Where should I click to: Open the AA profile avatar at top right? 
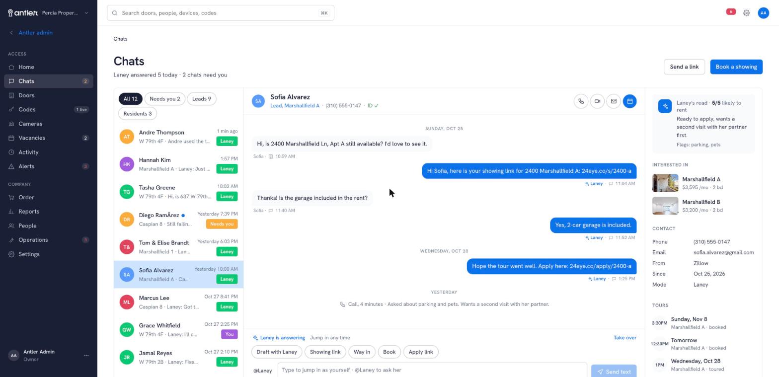point(763,13)
